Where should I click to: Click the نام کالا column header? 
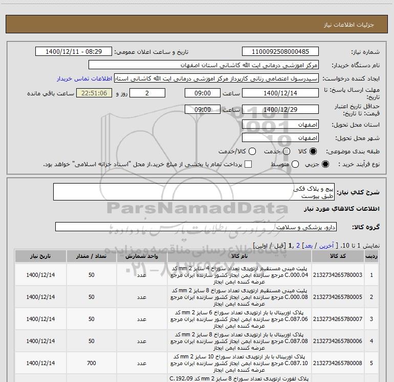[239, 256]
